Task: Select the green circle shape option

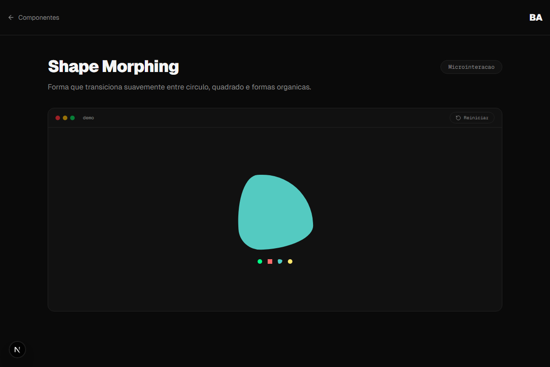Action: pyautogui.click(x=259, y=261)
